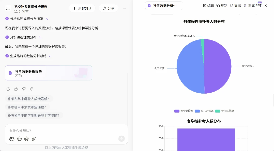
Task: Edit the document with 编辑
Action: [x=208, y=6]
